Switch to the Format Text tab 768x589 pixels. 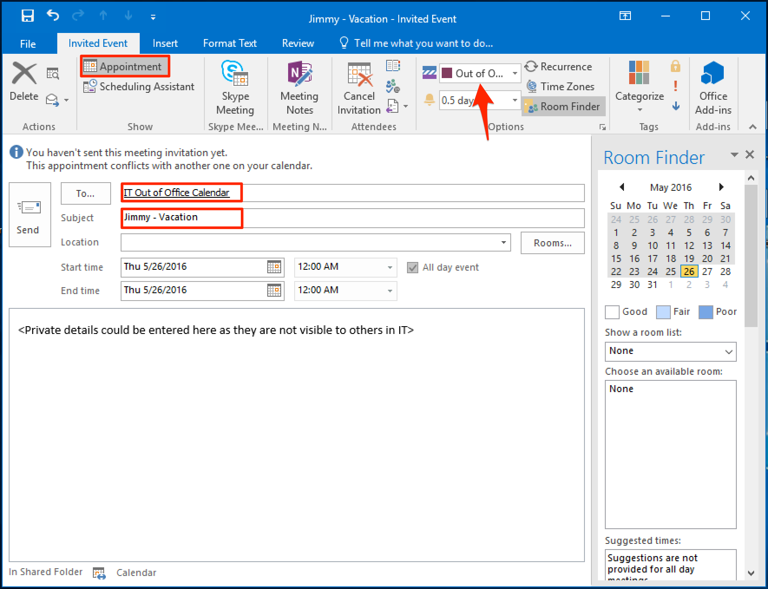coord(230,43)
